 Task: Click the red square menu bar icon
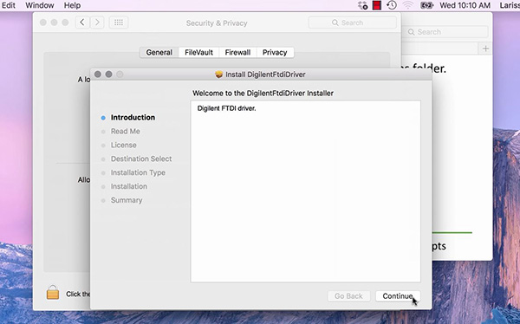[x=377, y=5]
